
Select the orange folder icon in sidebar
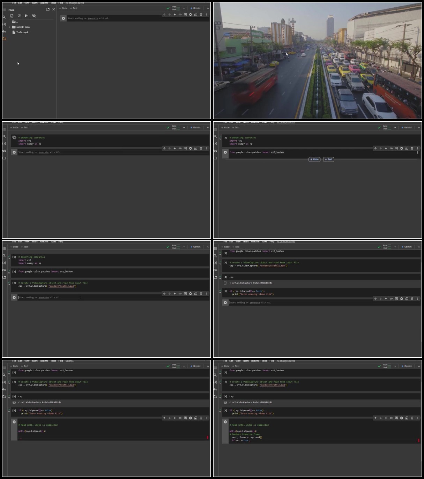(4, 39)
